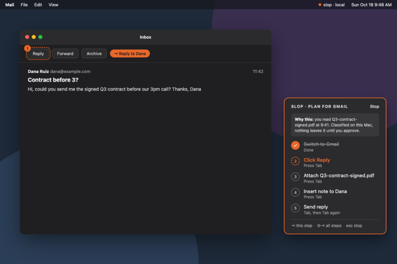Click the slop · local status item
The image size is (397, 264).
click(x=331, y=5)
